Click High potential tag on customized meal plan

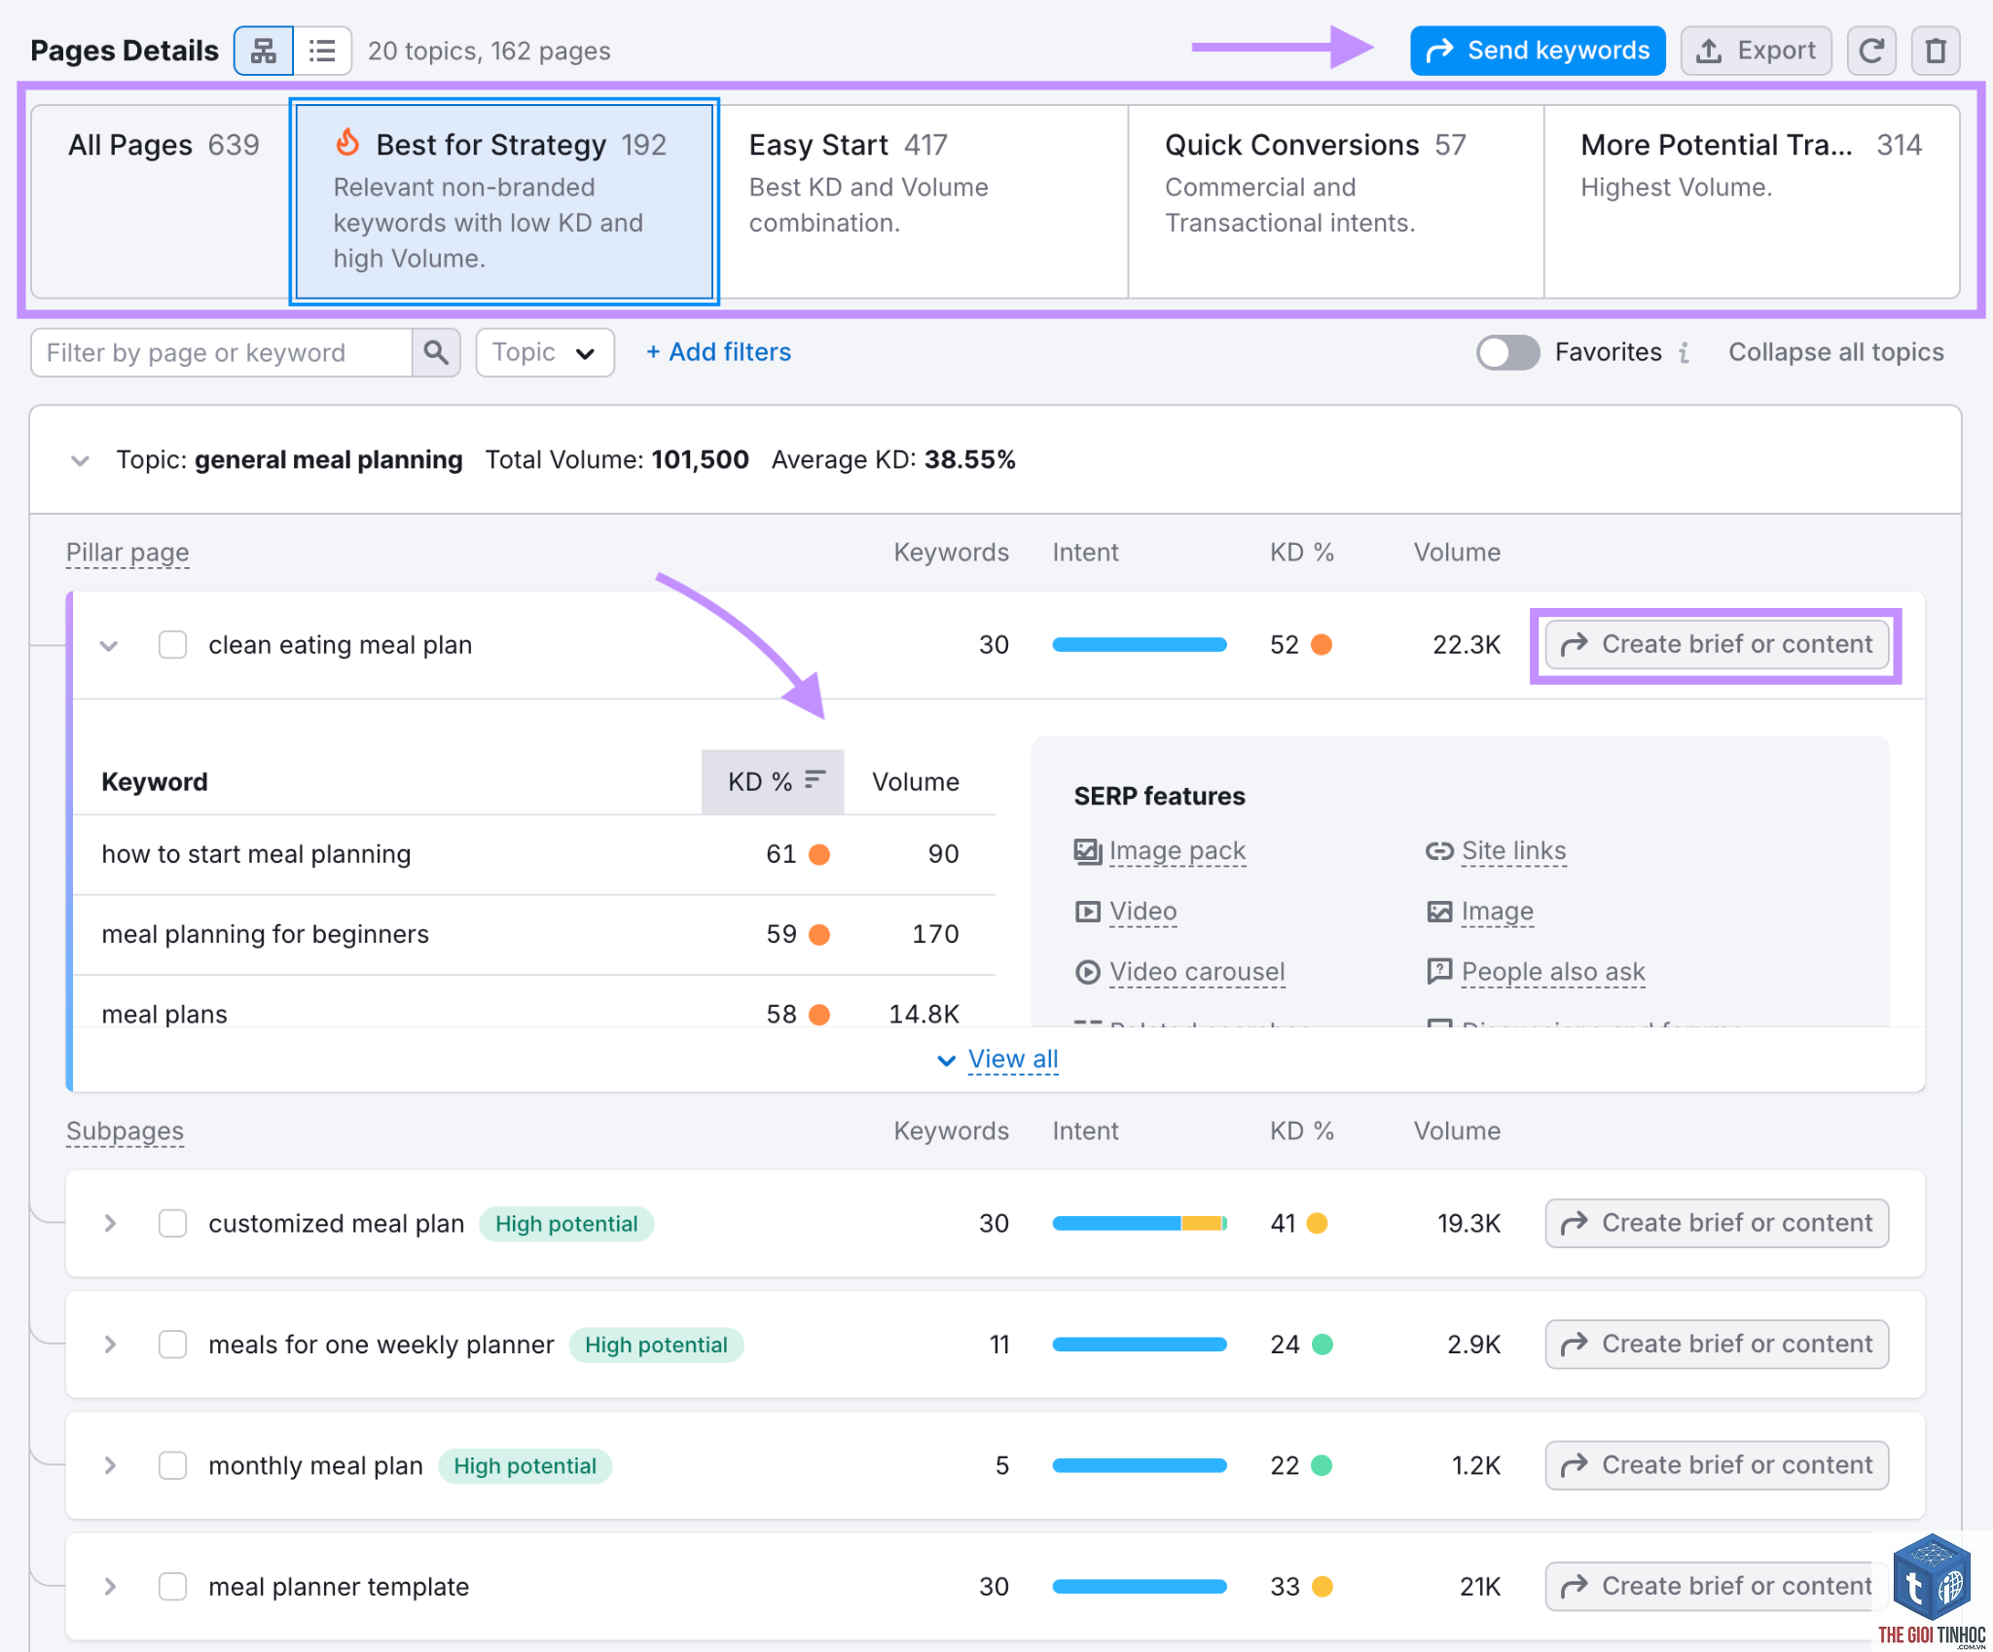[x=566, y=1224]
